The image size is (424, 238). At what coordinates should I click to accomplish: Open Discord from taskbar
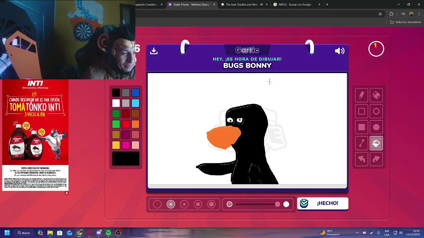coord(99,233)
